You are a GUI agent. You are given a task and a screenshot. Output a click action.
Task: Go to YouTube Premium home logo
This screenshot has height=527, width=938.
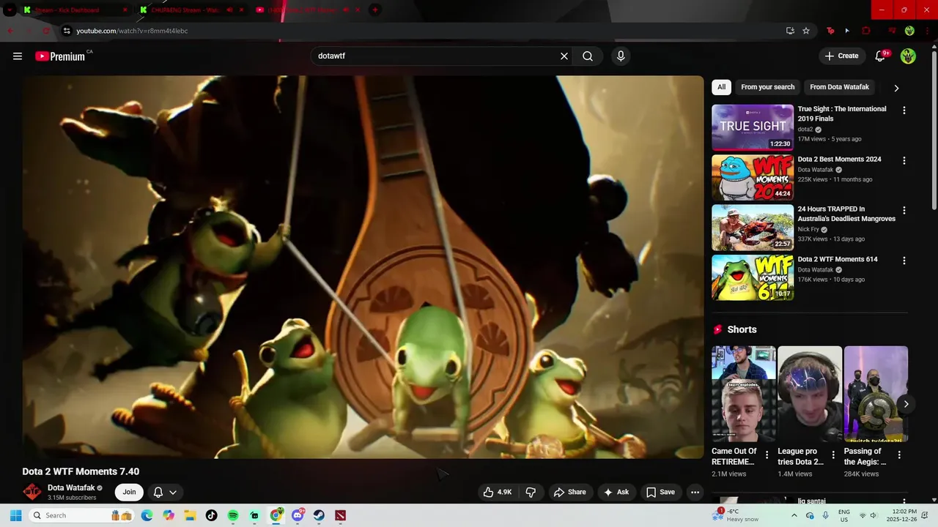(x=60, y=56)
